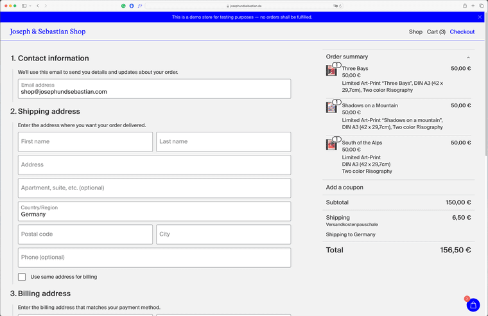Image resolution: width=488 pixels, height=316 pixels.
Task: Click the Safari share icon
Action: point(465,6)
